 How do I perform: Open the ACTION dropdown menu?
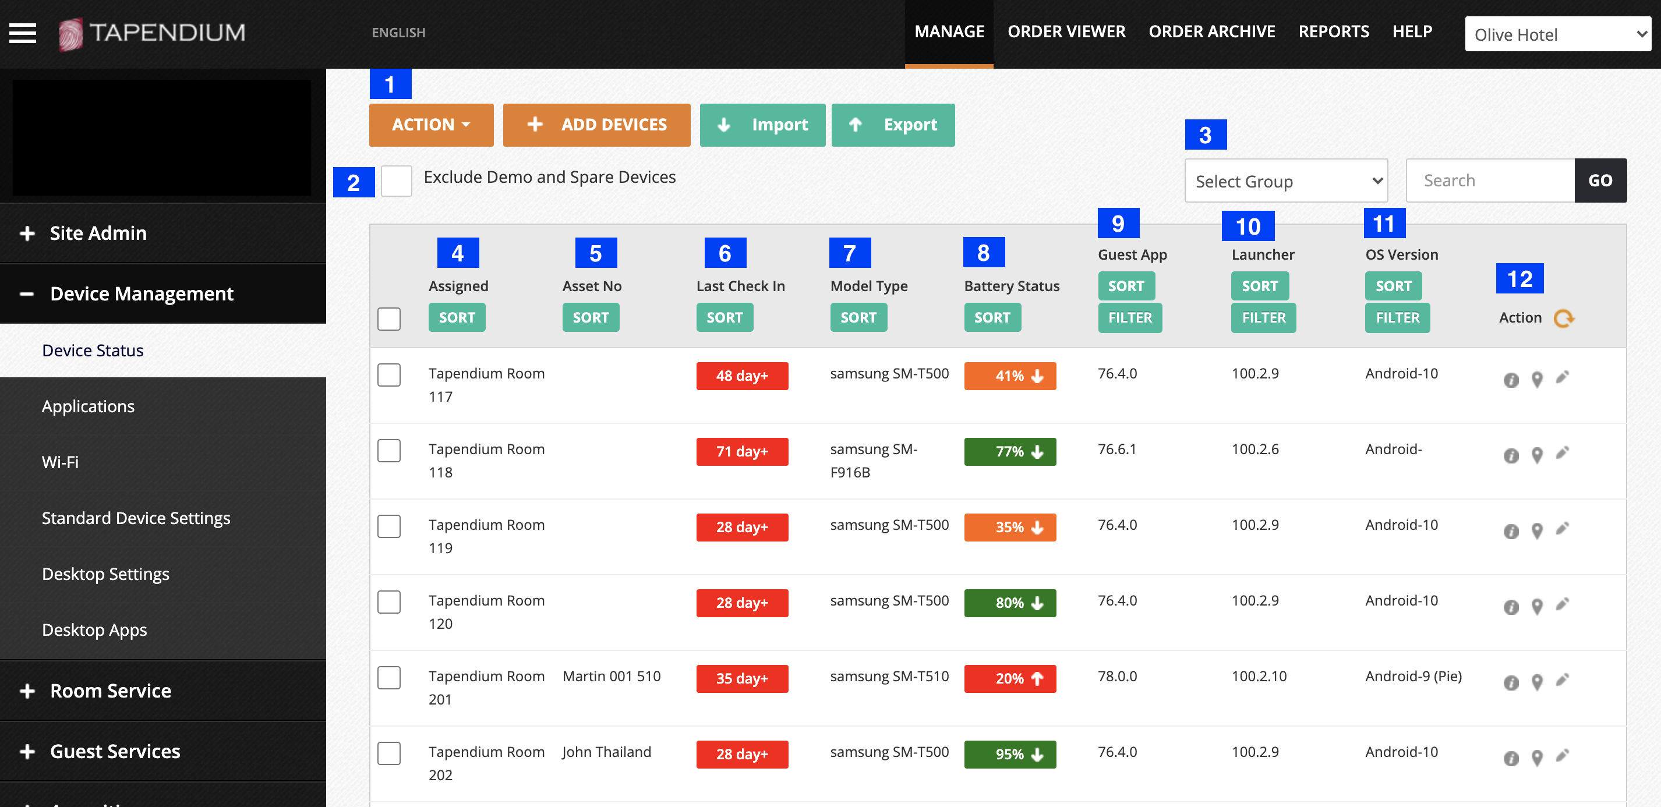click(x=431, y=125)
